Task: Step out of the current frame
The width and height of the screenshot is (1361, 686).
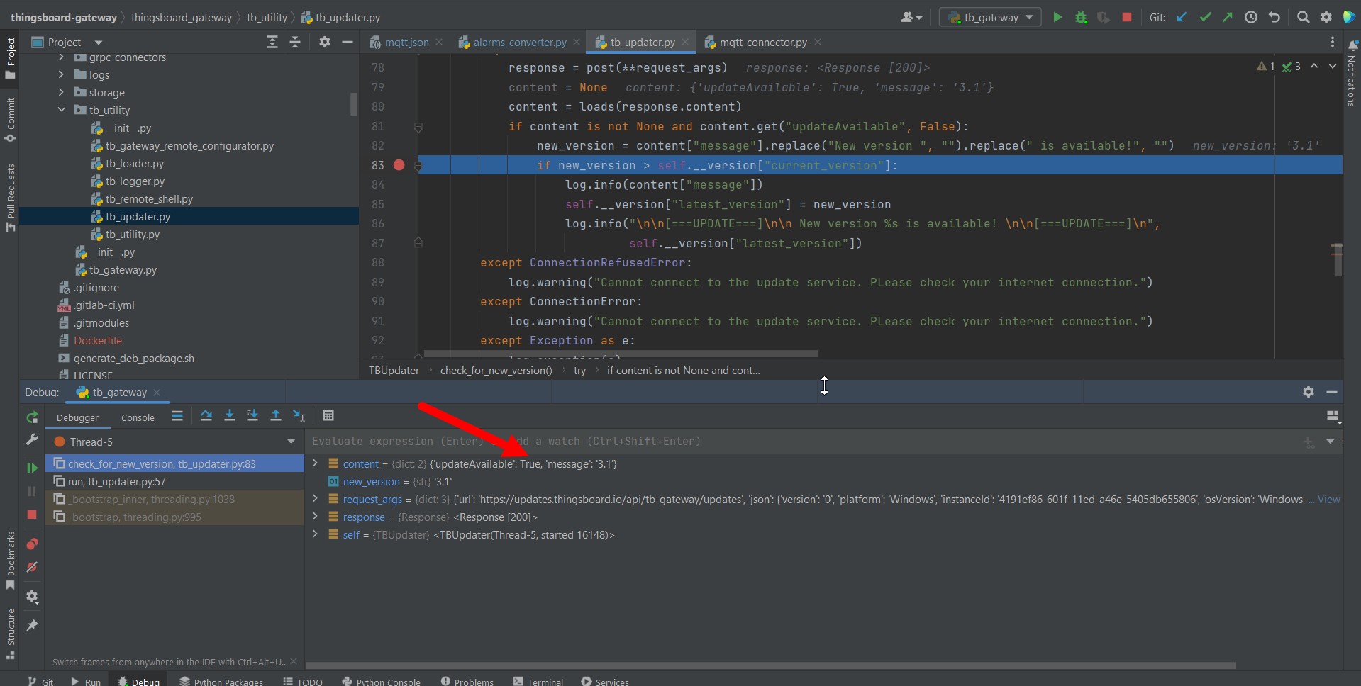Action: coord(276,416)
